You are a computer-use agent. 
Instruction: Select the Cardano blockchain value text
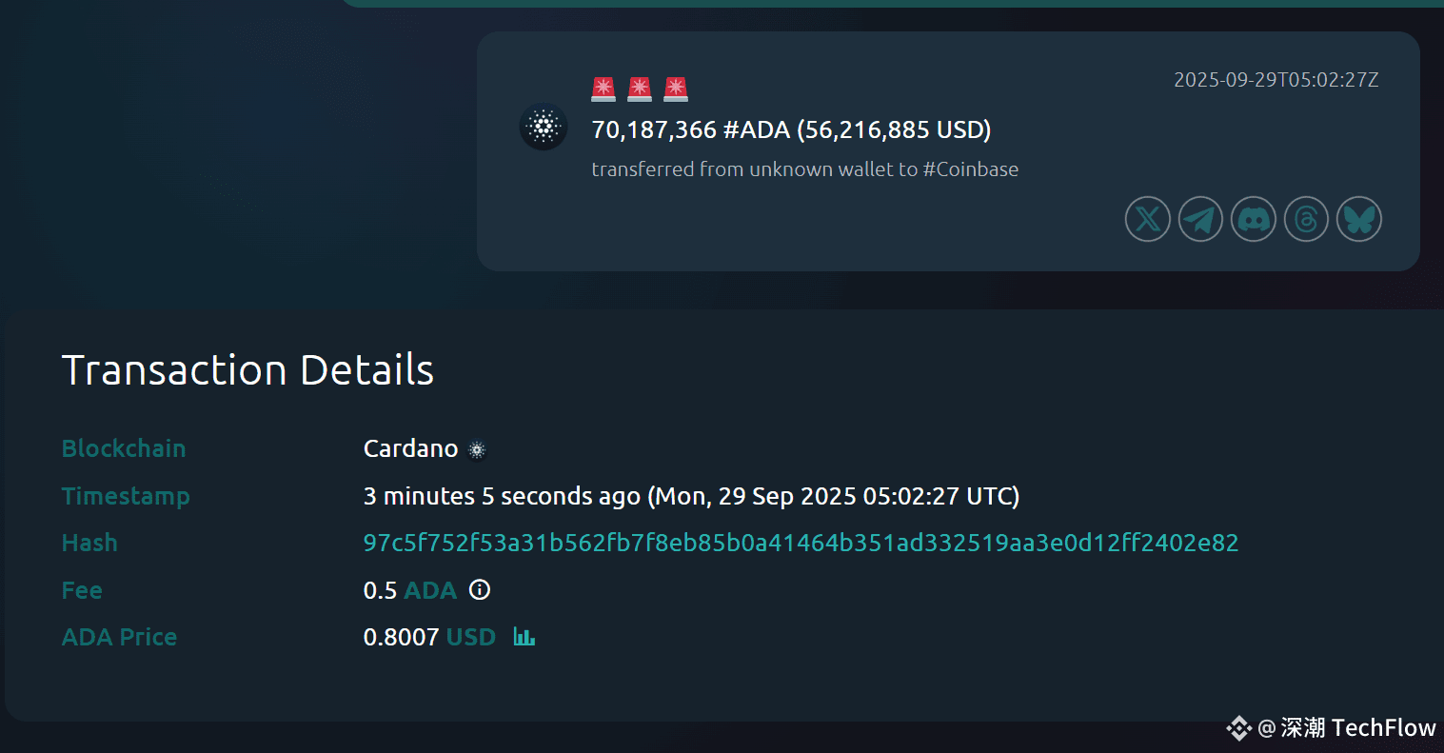[x=411, y=448]
